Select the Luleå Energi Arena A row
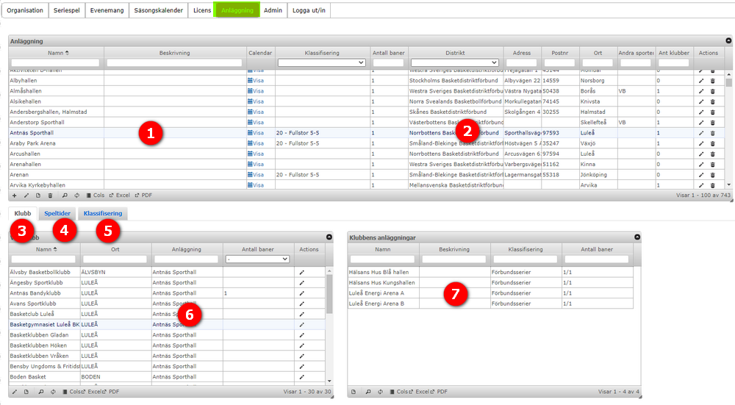735x405 pixels. tap(490, 293)
